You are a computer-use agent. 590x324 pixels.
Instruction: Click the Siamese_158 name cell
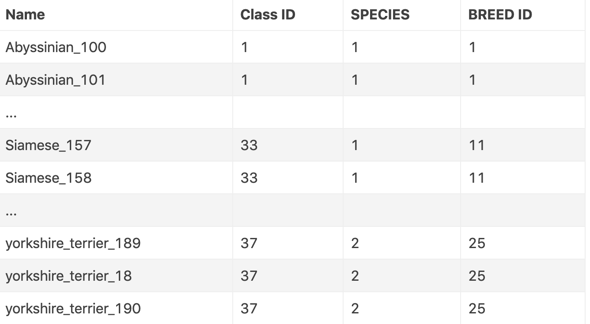point(48,178)
